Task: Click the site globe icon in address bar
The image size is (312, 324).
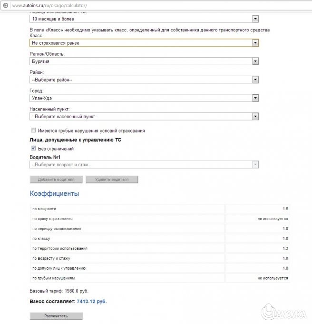Action: (5, 5)
